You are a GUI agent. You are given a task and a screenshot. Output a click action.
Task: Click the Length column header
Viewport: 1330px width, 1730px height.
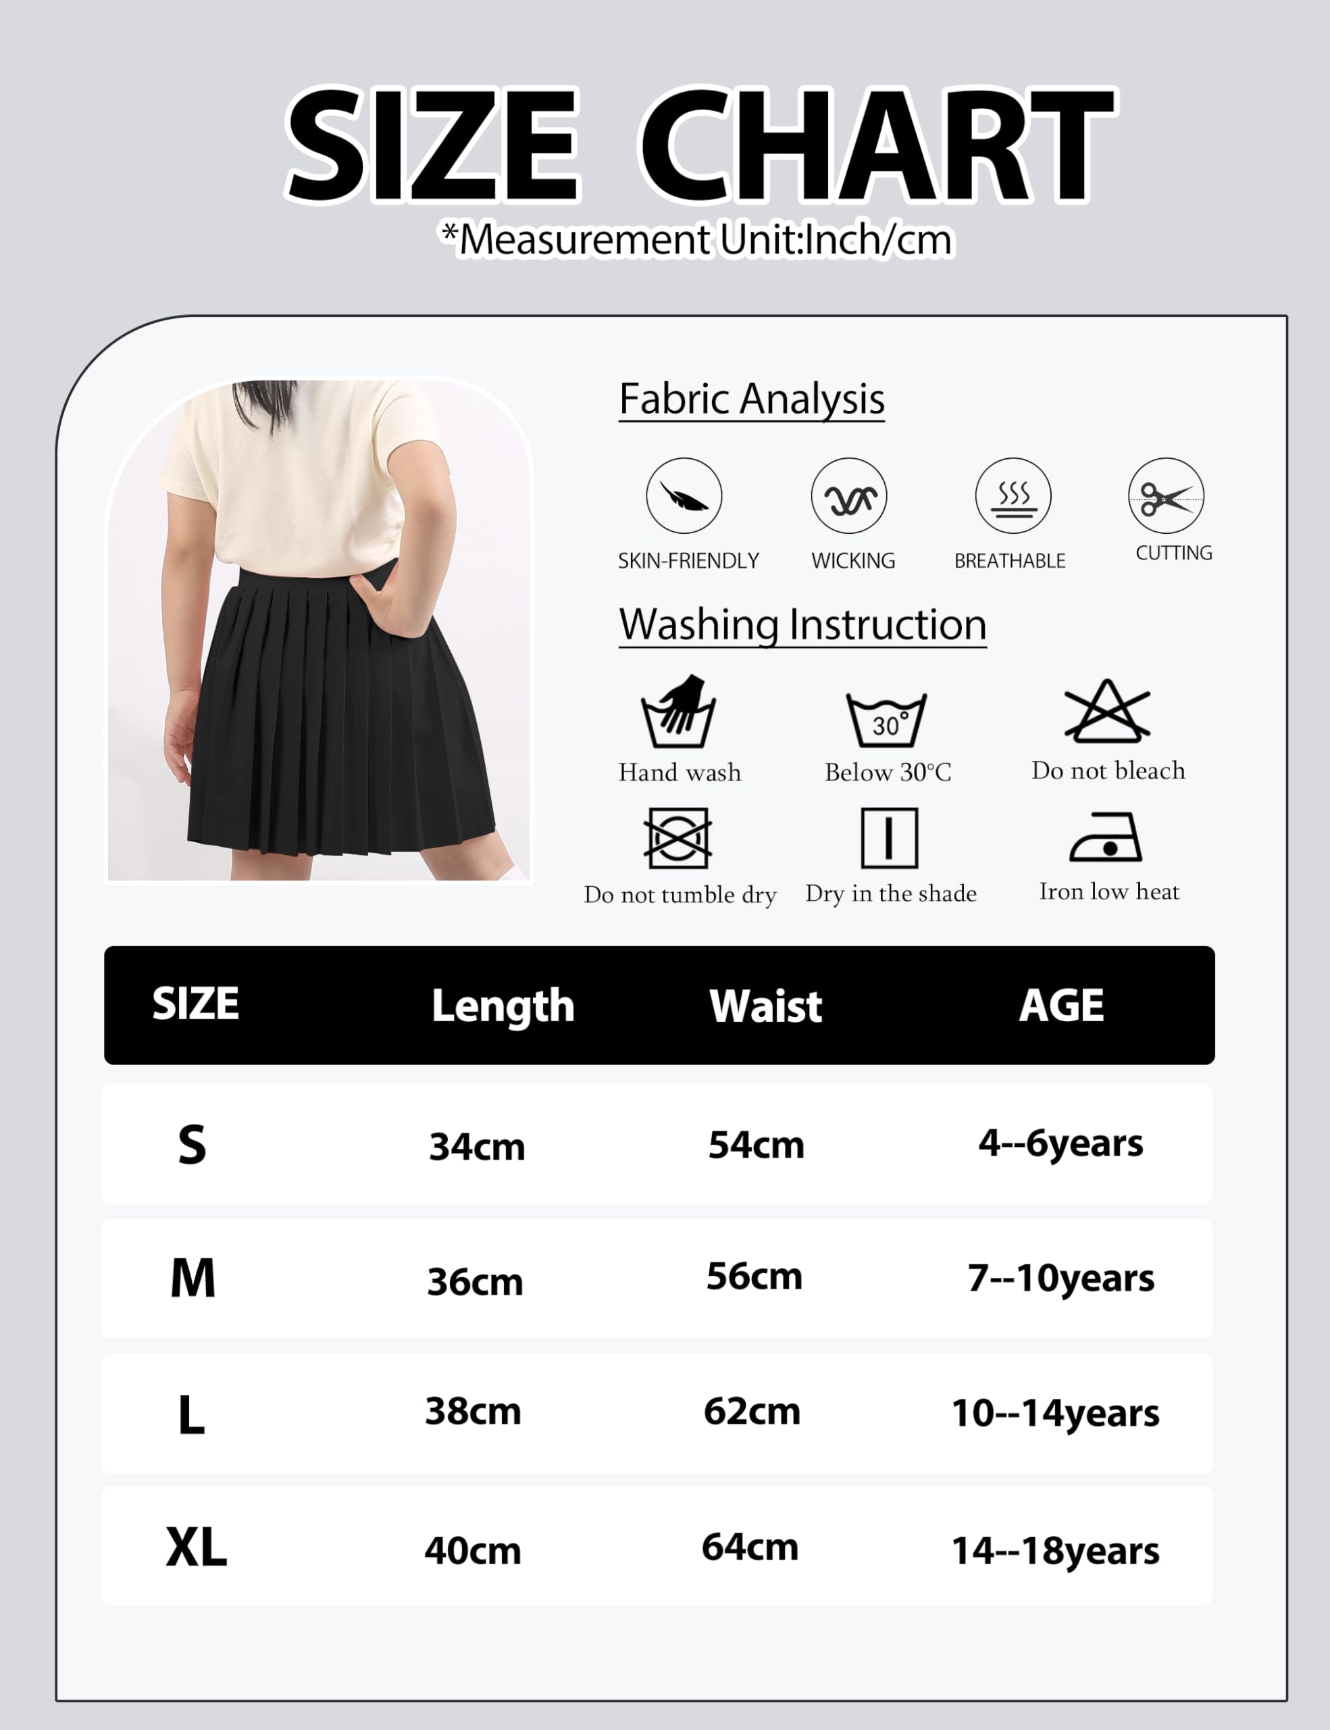tap(503, 1006)
